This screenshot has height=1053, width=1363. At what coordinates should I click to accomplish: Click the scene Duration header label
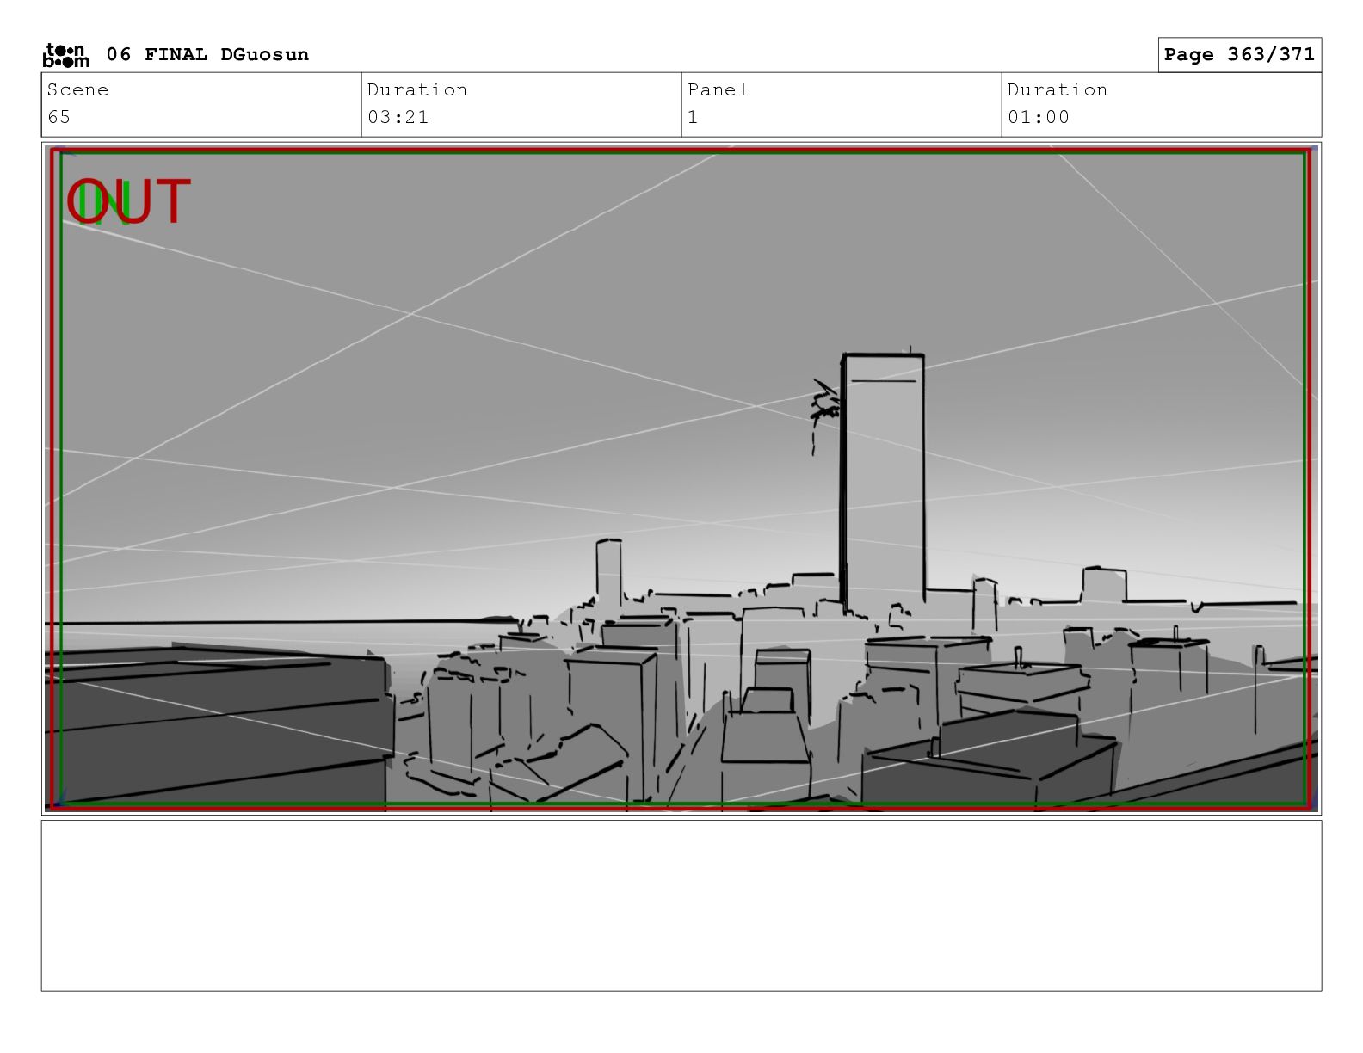coord(417,90)
